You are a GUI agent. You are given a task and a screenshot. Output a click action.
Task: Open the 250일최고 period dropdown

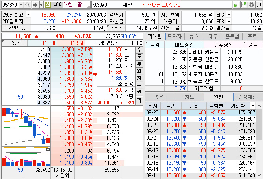tap(29, 15)
